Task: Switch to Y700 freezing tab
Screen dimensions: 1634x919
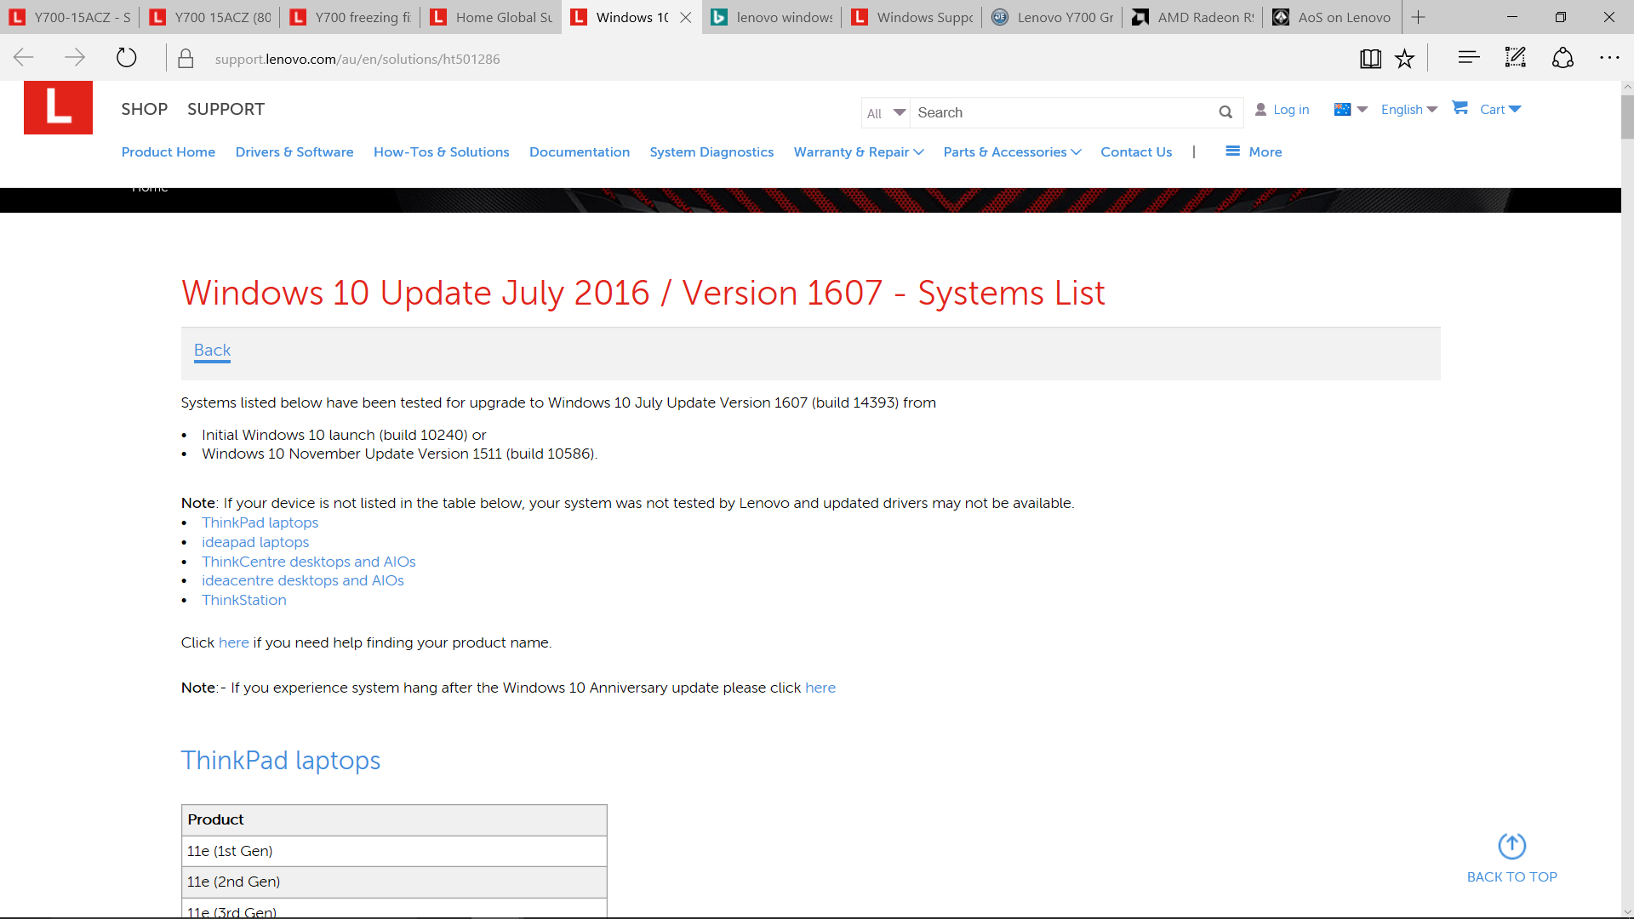Action: coord(351,17)
